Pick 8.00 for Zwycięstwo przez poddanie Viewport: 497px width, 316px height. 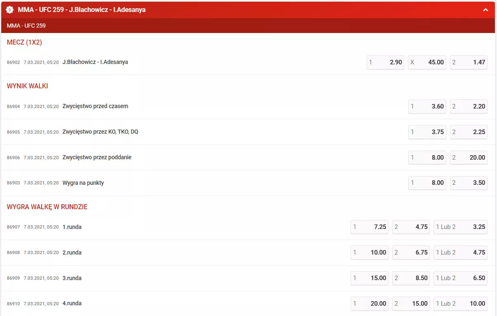pyautogui.click(x=427, y=158)
